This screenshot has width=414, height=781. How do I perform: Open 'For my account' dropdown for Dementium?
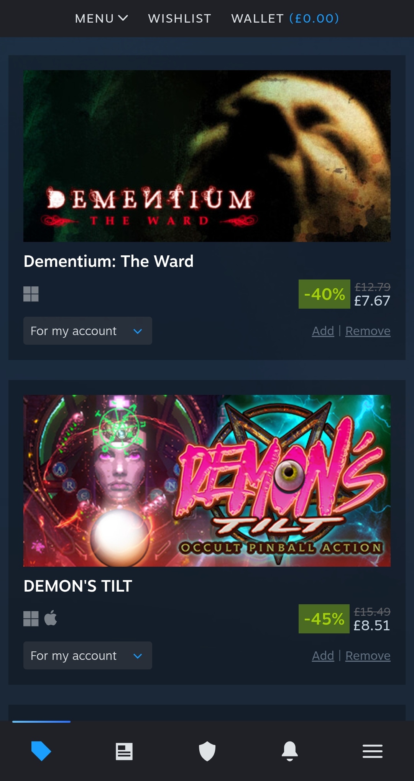88,330
